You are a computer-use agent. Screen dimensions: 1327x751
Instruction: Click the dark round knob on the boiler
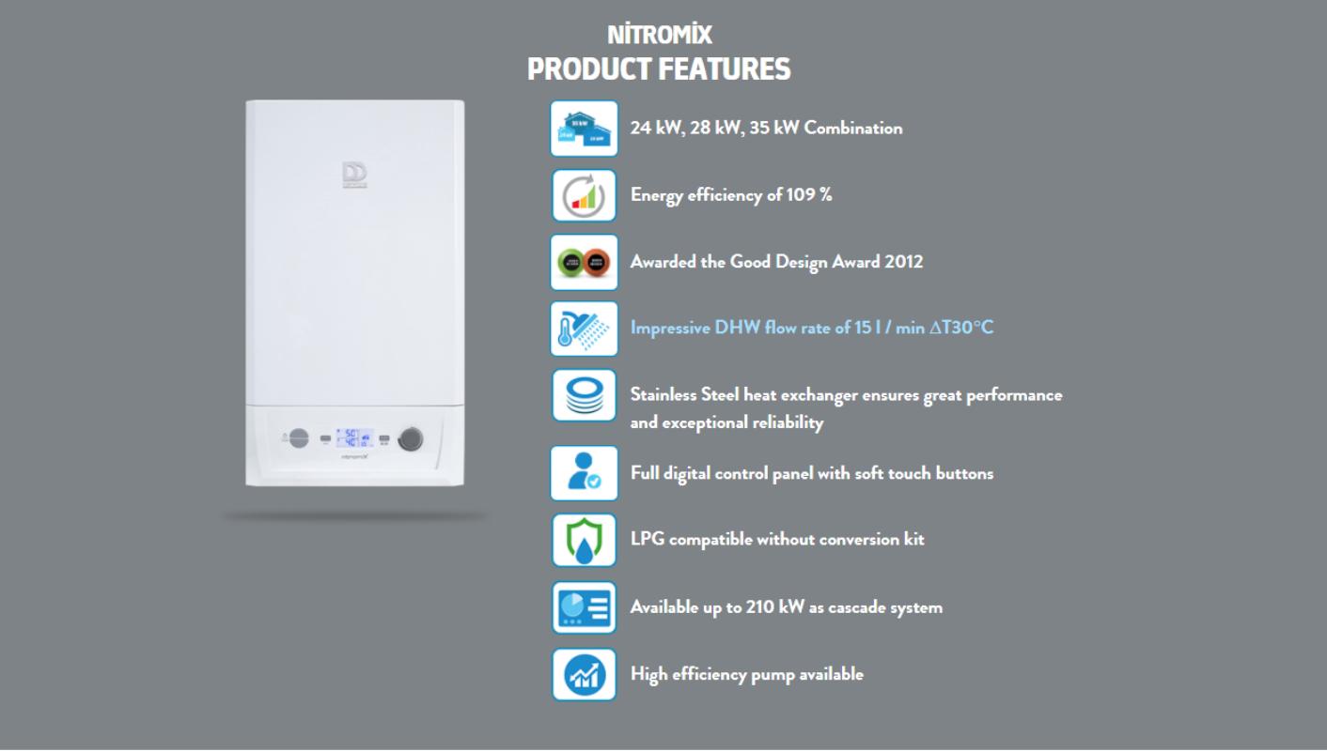(411, 438)
